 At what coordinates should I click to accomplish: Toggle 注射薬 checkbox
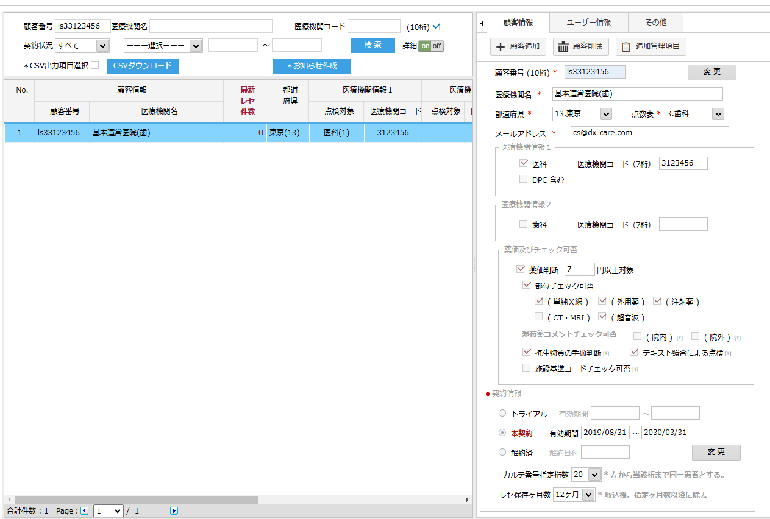657,301
